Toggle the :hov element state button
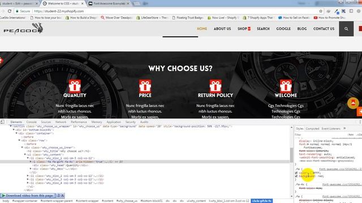Viewport: 362px width, 203px height. pos(351,135)
